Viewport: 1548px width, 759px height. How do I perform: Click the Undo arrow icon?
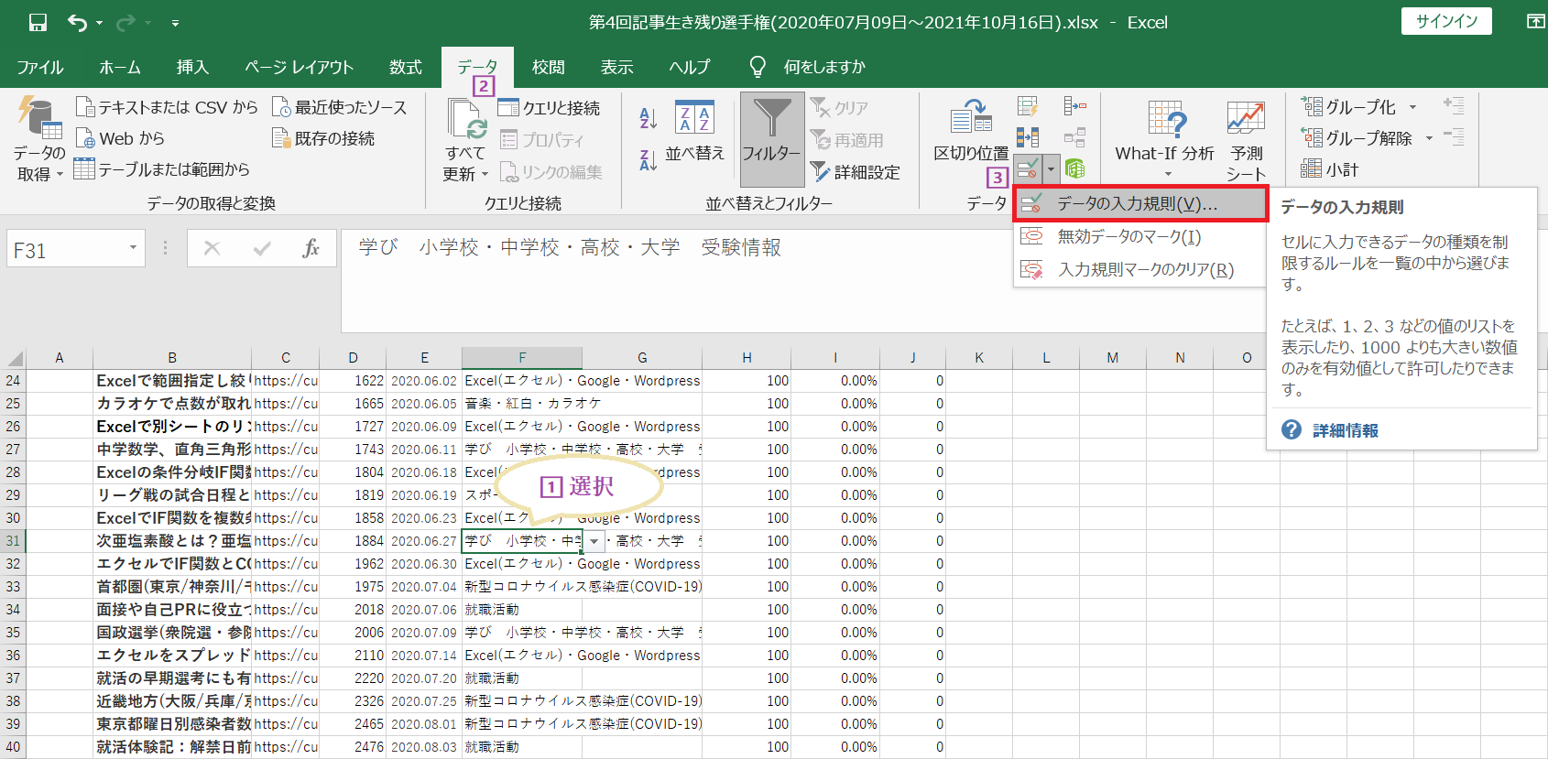pos(77,23)
